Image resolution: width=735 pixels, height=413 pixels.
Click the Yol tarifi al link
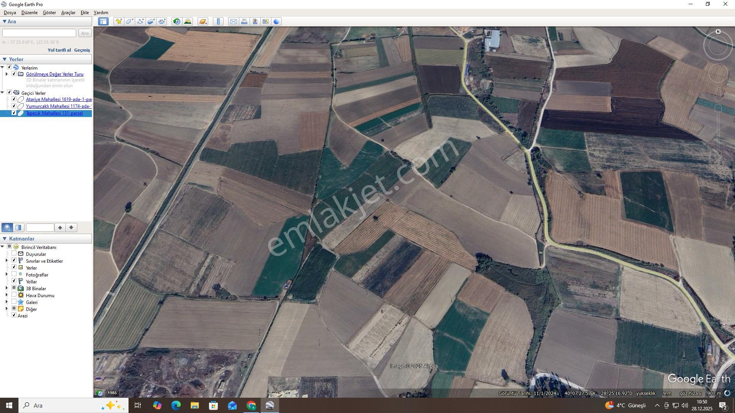(59, 50)
